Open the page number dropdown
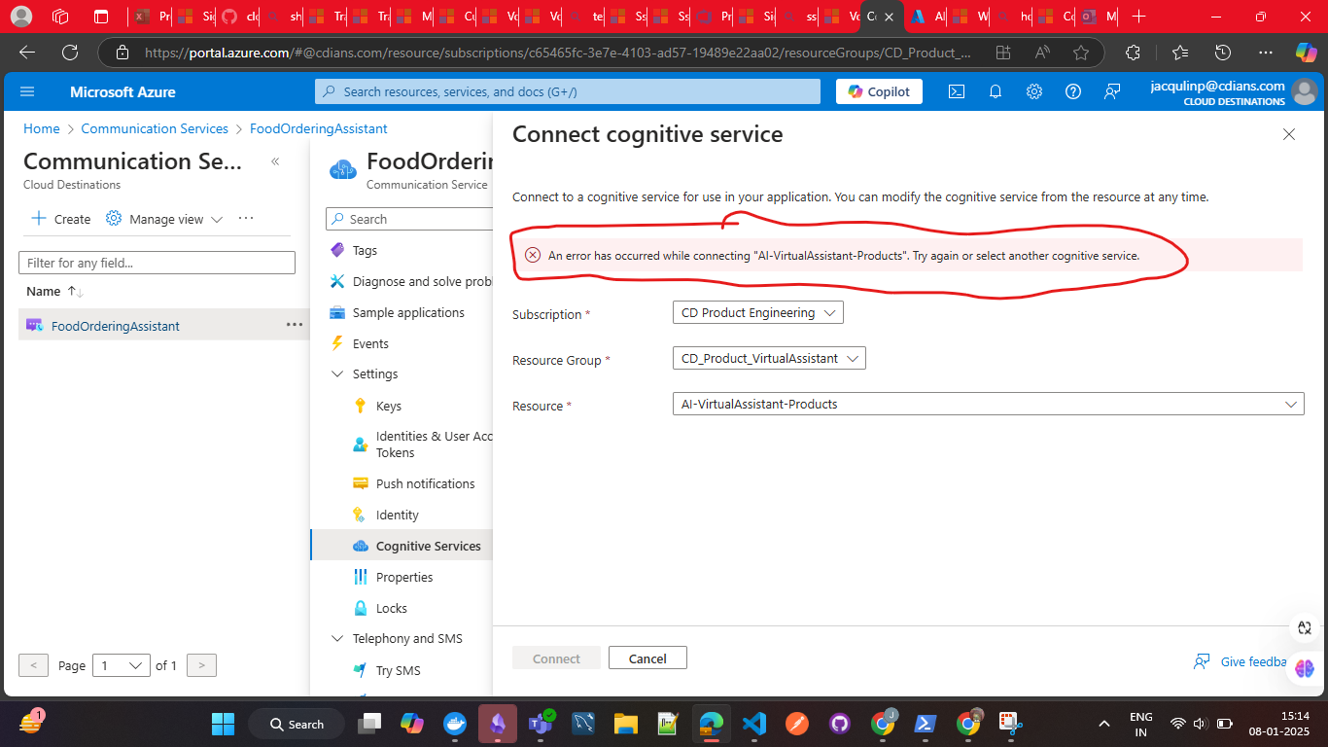This screenshot has width=1328, height=747. click(x=122, y=665)
